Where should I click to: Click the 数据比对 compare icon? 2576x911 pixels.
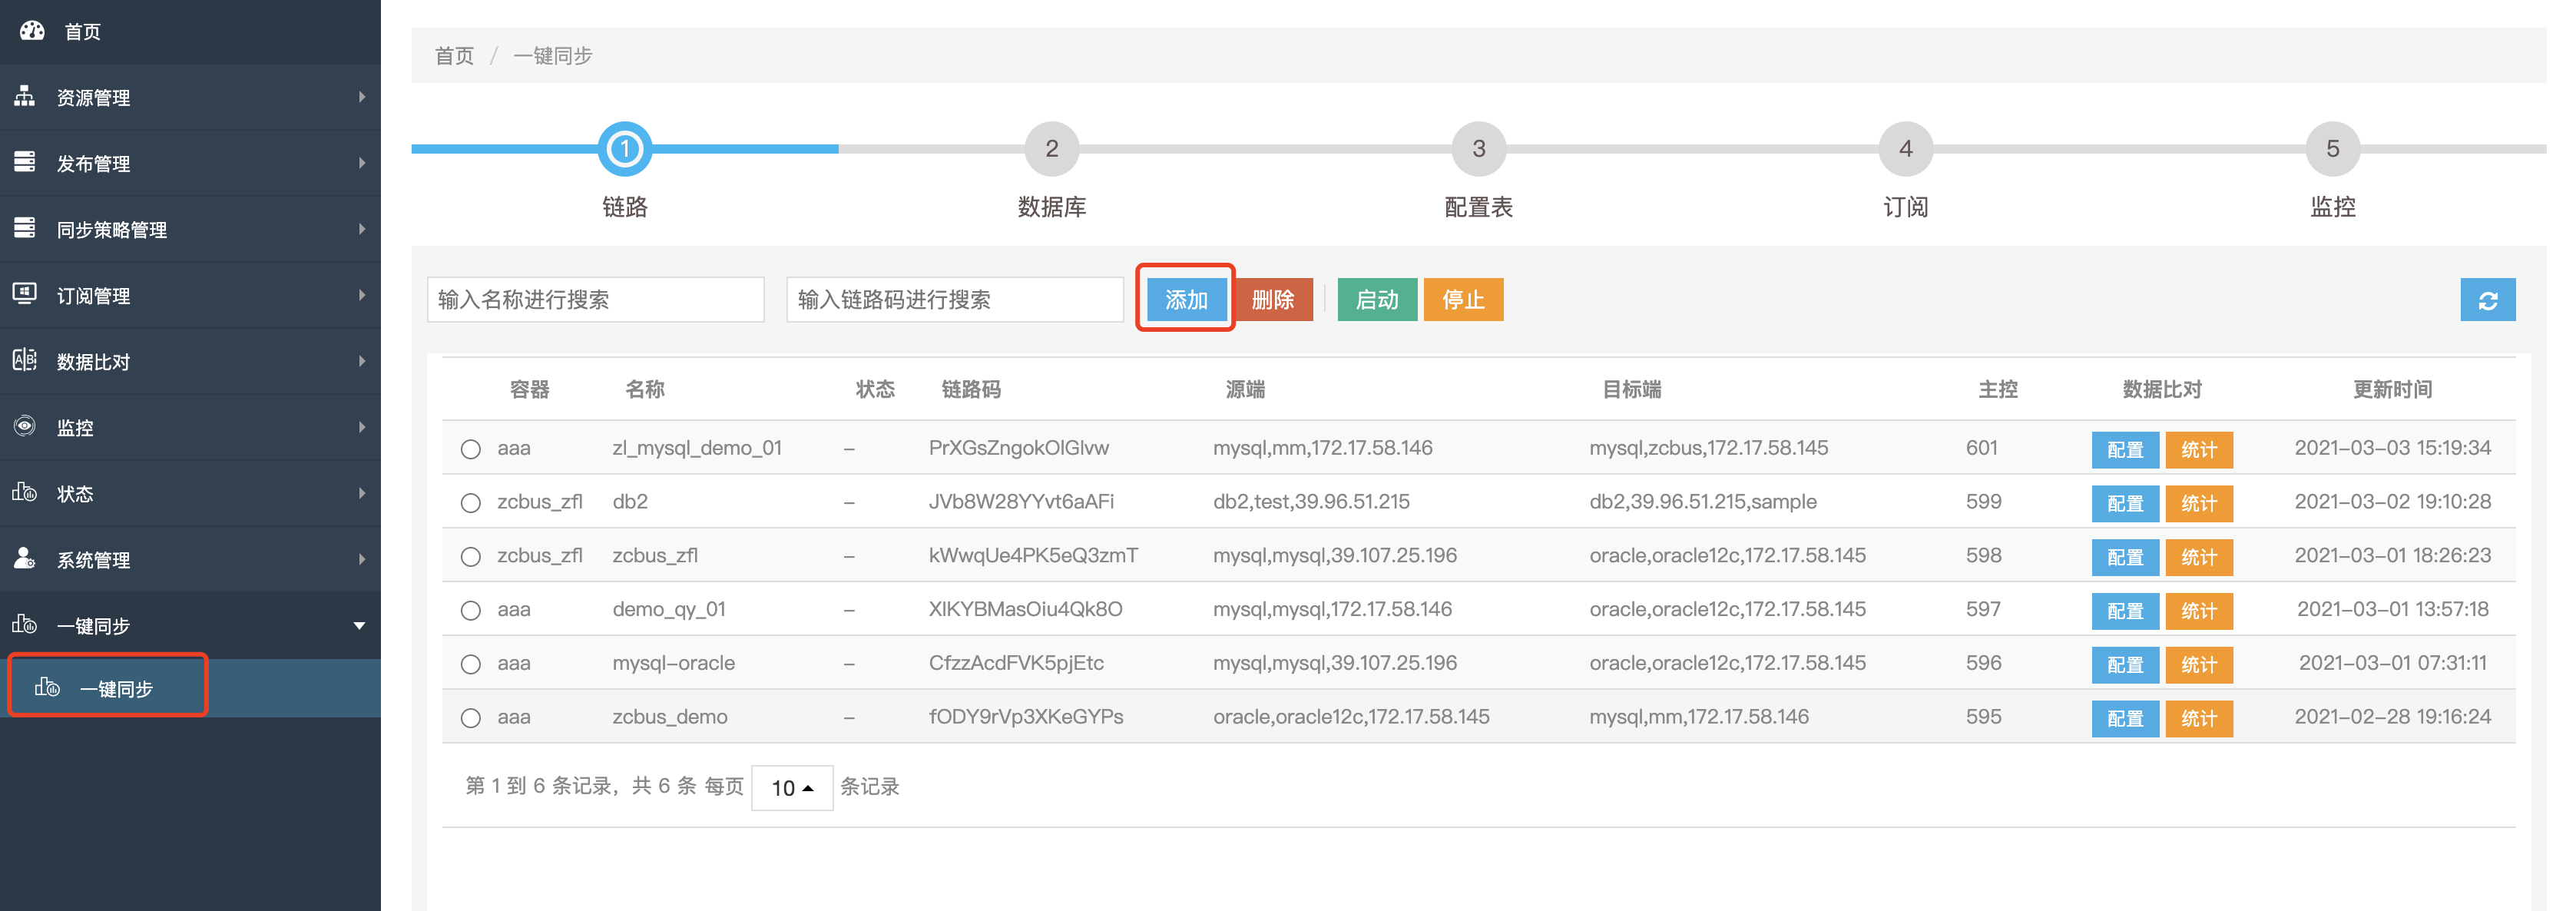coord(25,360)
